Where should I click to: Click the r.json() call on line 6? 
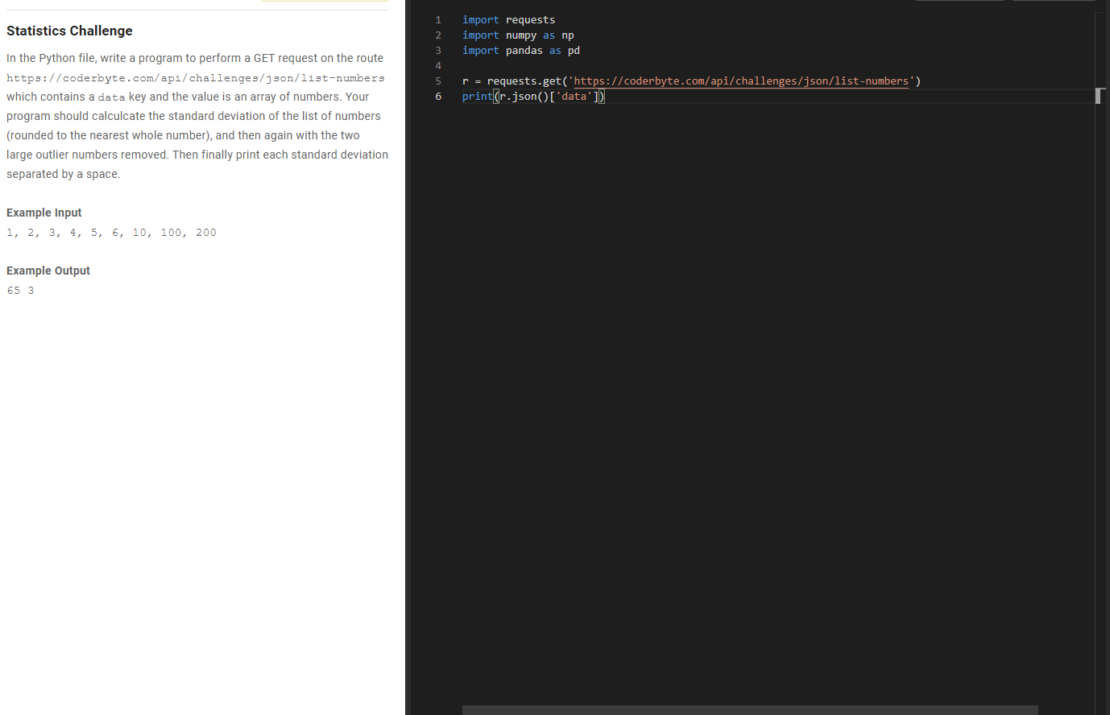[x=522, y=96]
